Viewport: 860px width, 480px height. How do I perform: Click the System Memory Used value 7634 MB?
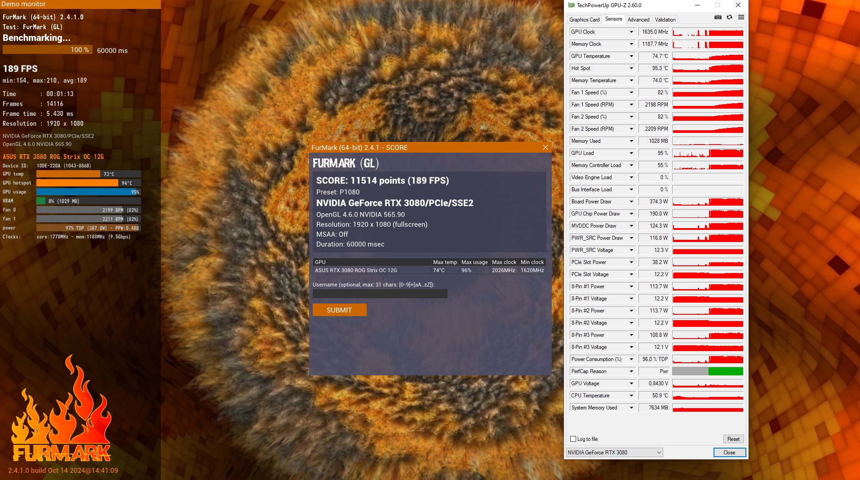tap(654, 408)
